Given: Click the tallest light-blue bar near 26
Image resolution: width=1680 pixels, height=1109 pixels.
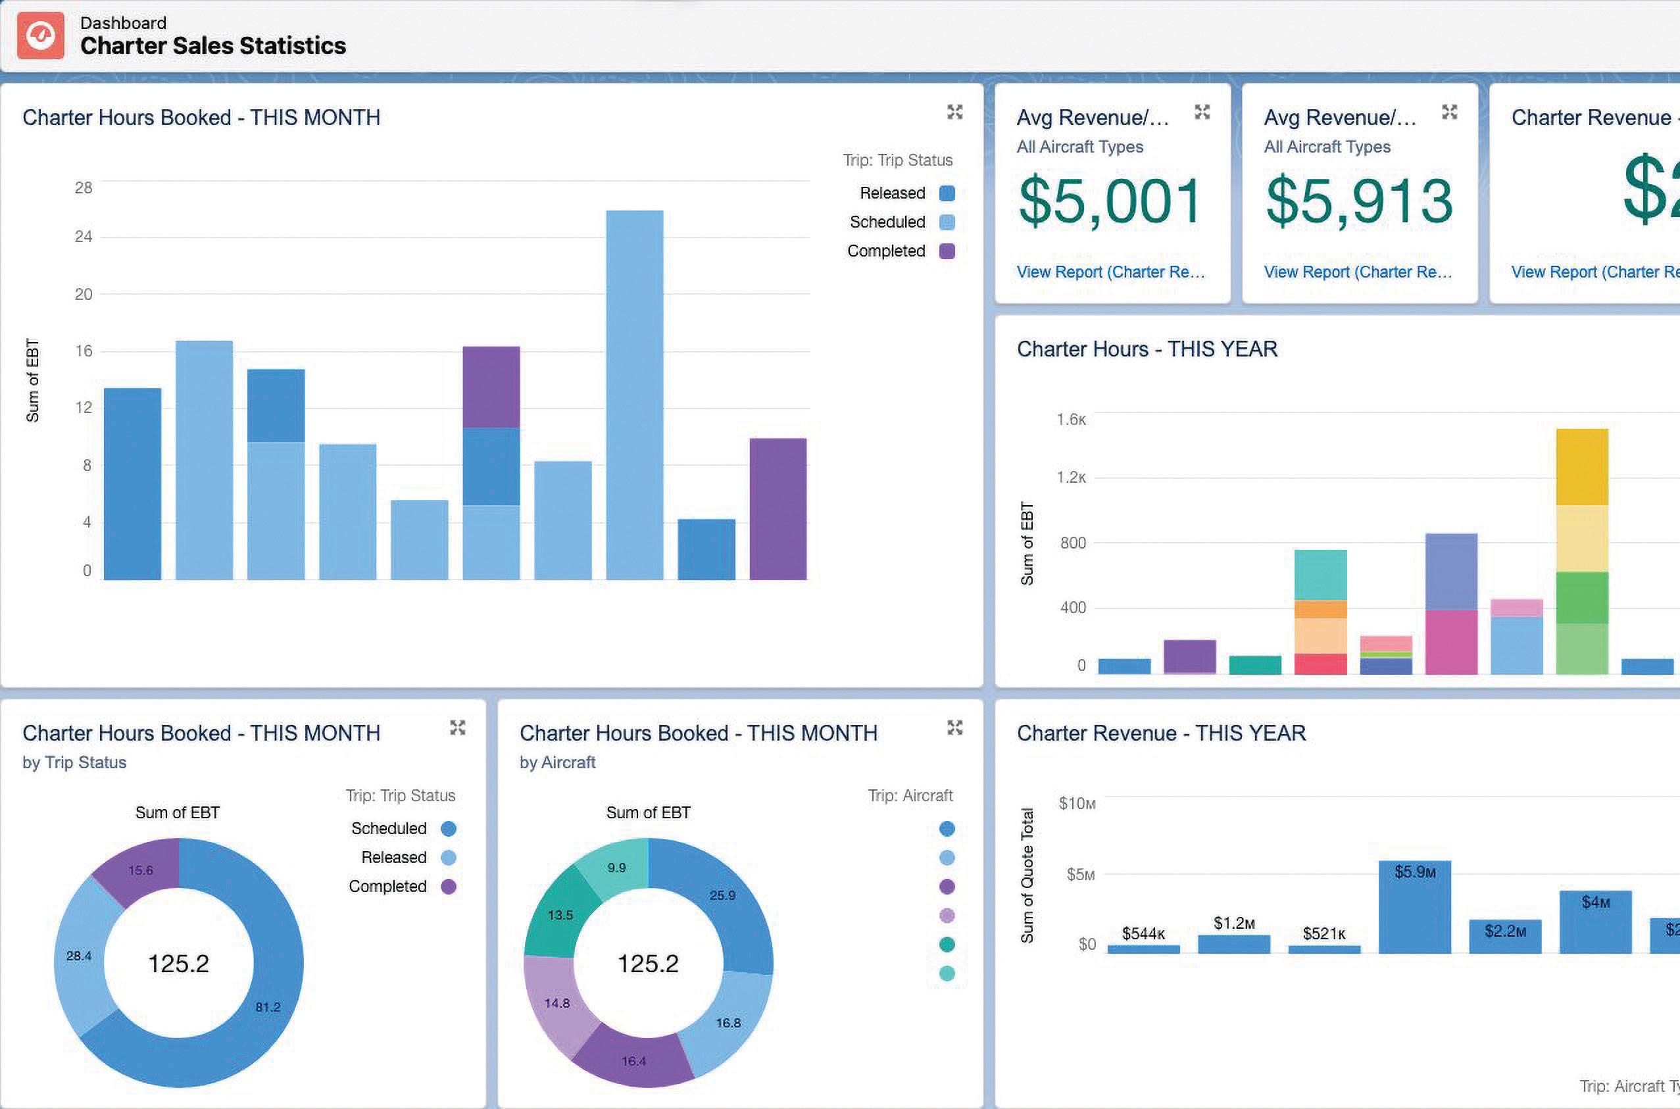Looking at the screenshot, I should [634, 395].
